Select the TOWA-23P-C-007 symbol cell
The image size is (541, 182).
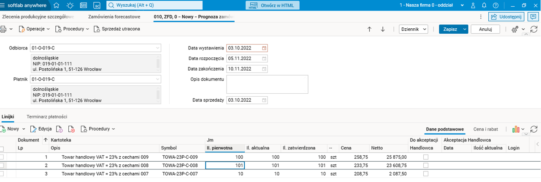[x=182, y=174]
